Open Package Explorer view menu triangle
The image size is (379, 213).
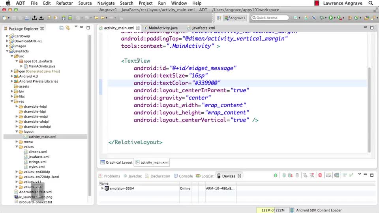click(76, 27)
